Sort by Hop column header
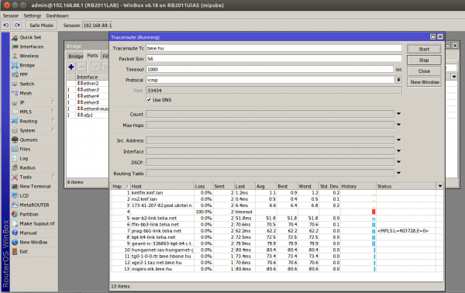 point(120,186)
